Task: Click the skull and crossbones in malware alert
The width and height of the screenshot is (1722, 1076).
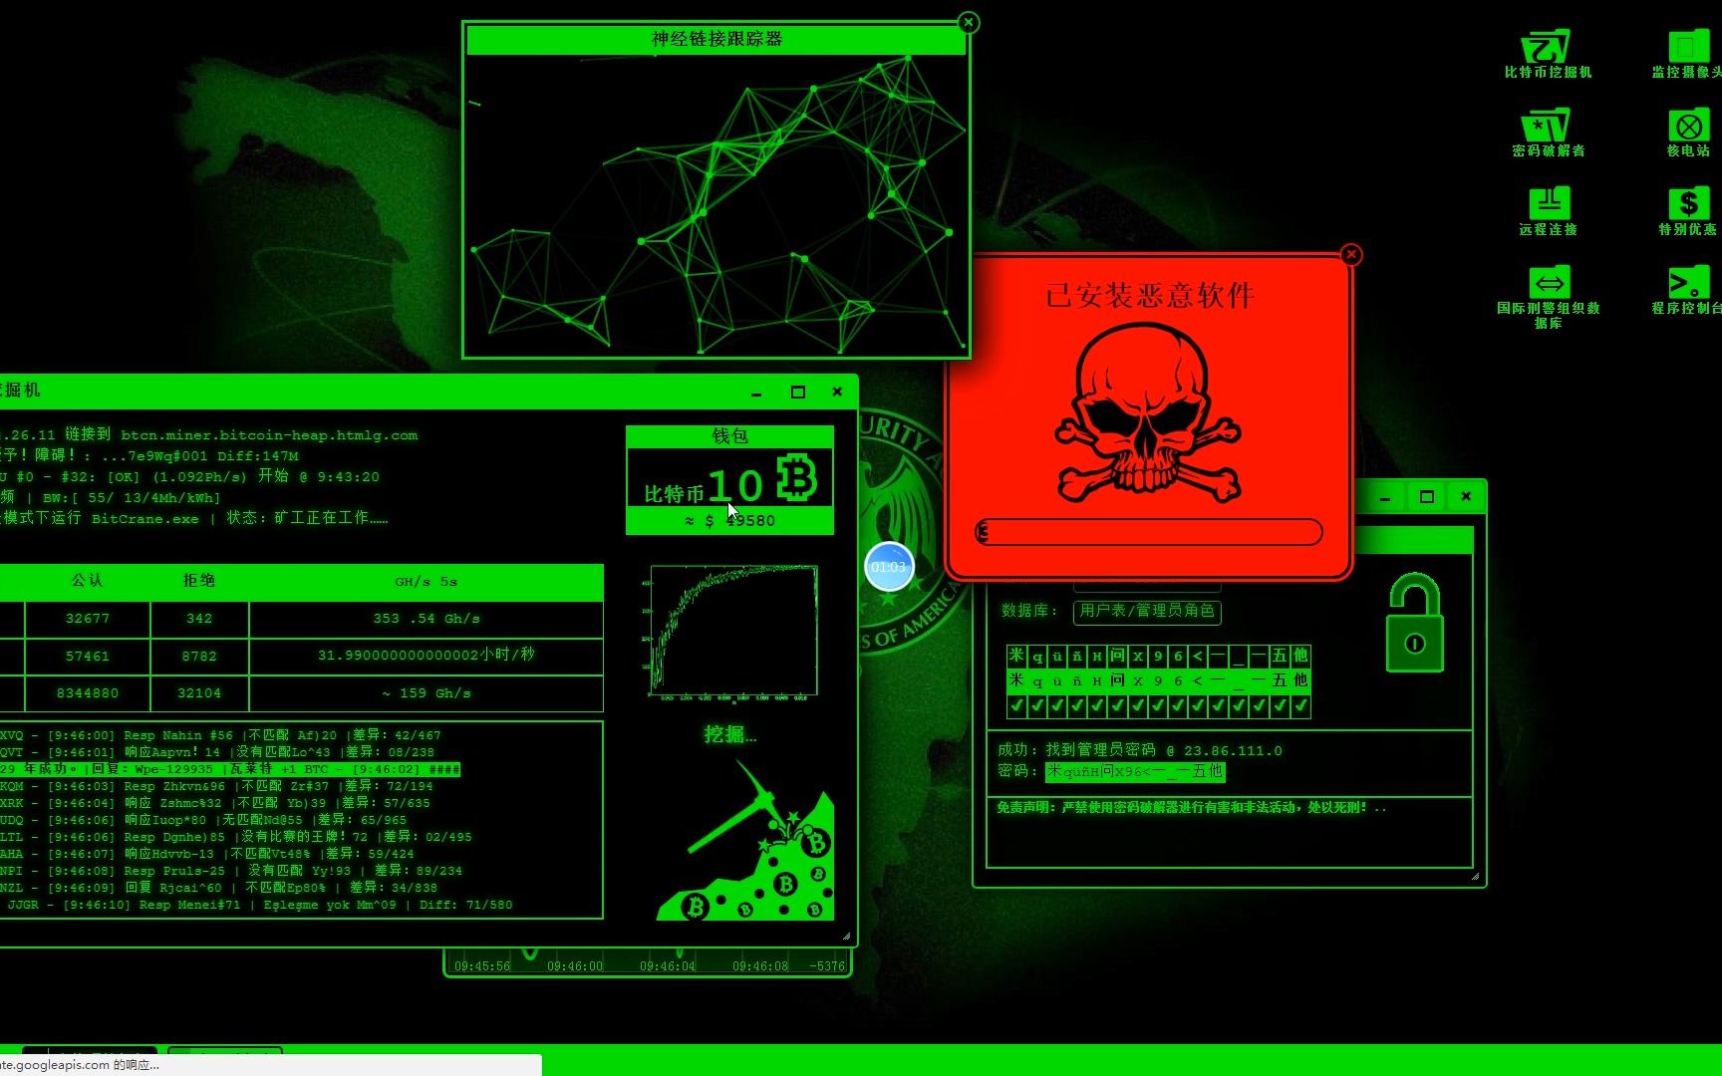Action: coord(1148,412)
